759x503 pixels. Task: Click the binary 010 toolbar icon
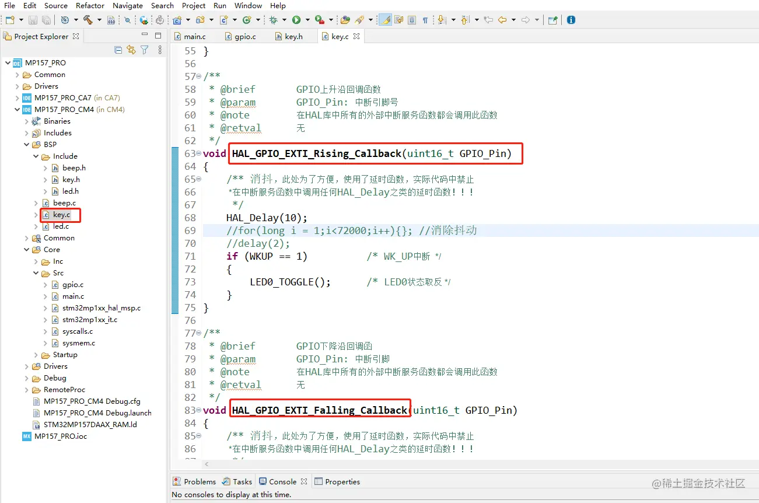111,20
